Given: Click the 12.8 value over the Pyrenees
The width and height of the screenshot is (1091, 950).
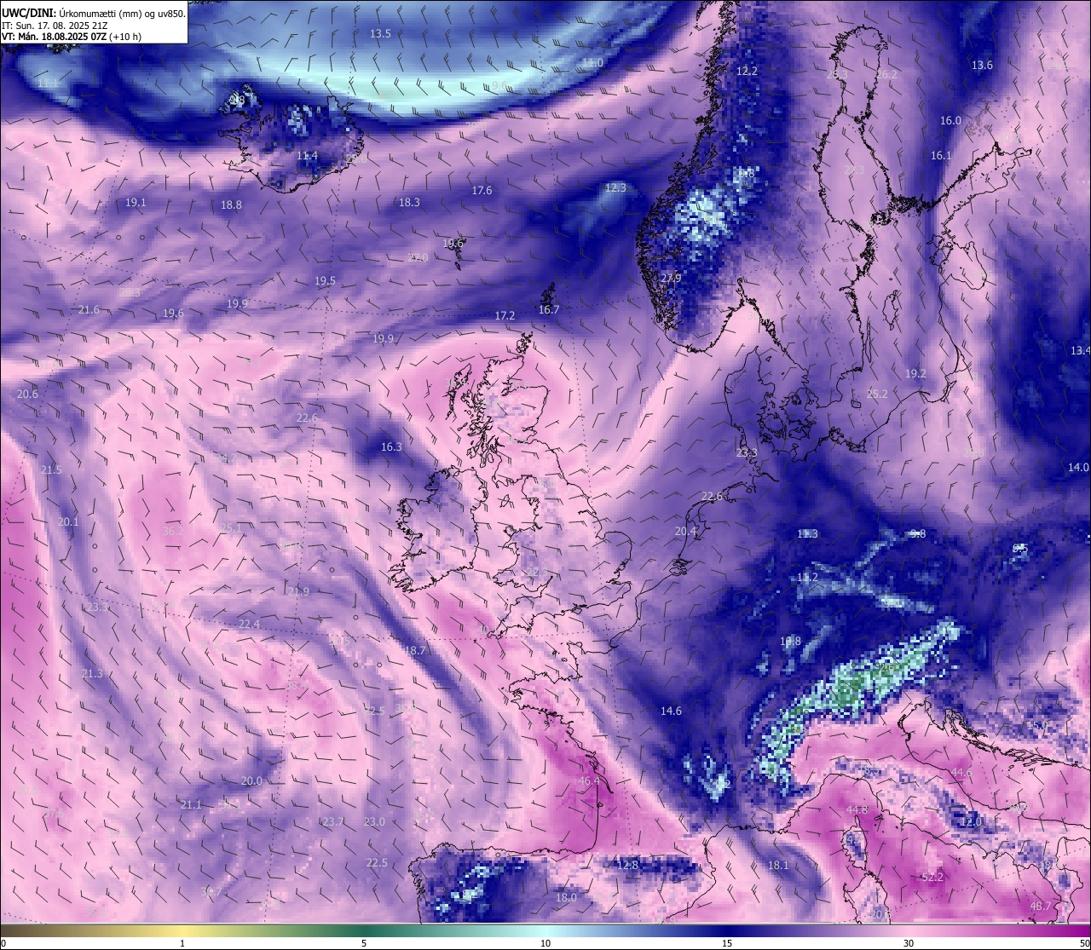Looking at the screenshot, I should pyautogui.click(x=627, y=865).
